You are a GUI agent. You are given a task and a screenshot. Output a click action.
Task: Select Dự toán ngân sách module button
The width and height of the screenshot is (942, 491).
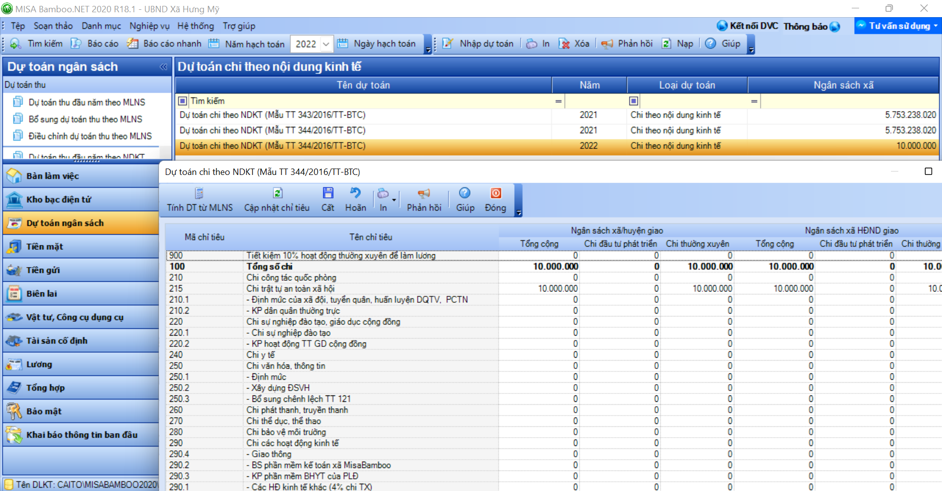[80, 223]
